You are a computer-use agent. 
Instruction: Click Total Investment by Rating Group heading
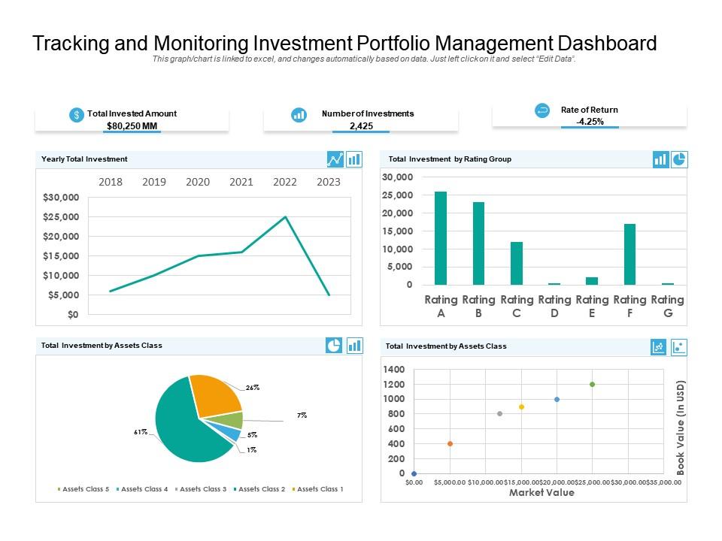pyautogui.click(x=450, y=159)
